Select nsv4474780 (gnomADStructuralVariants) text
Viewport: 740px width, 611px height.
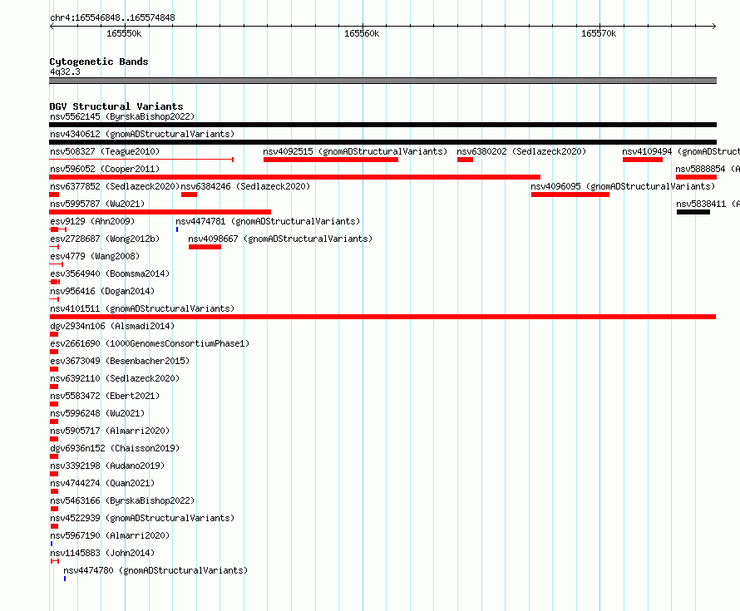point(155,570)
